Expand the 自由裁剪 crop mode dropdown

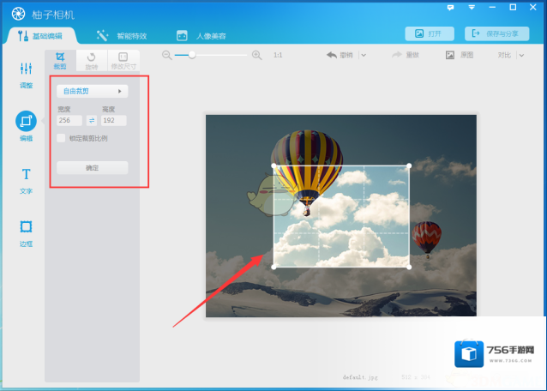(92, 90)
